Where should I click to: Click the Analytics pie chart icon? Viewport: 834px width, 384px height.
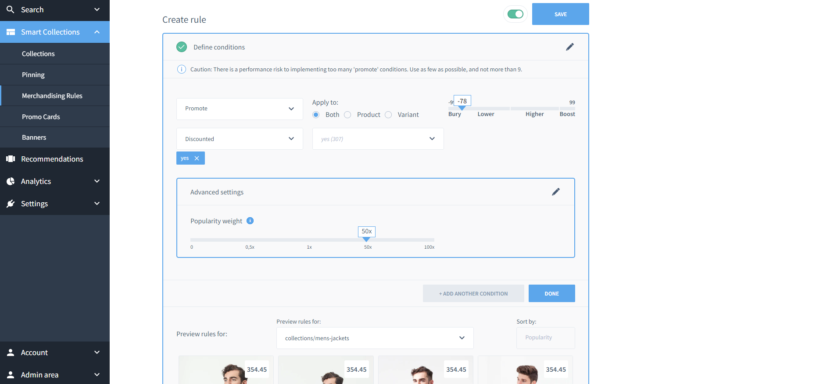[11, 181]
